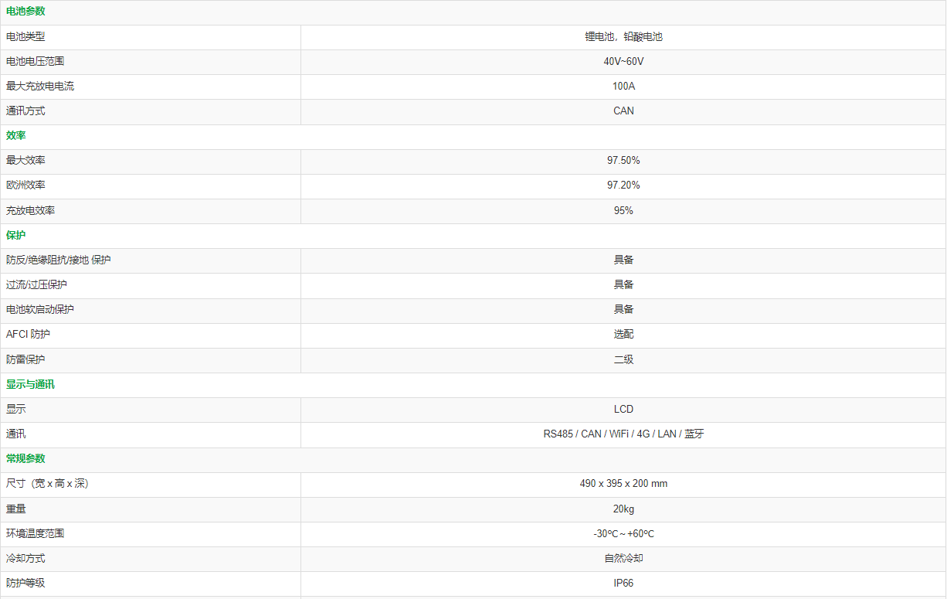Select the 490 x 395 x 200 mm dimension
The image size is (947, 599).
[x=623, y=483]
